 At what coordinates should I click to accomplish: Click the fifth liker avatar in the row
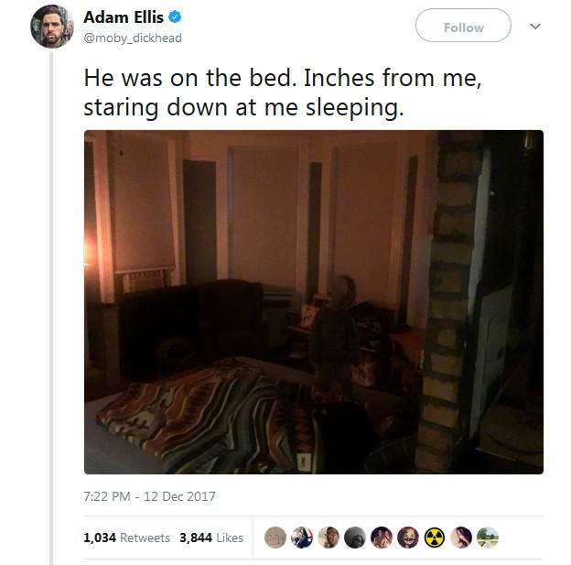tap(382, 538)
